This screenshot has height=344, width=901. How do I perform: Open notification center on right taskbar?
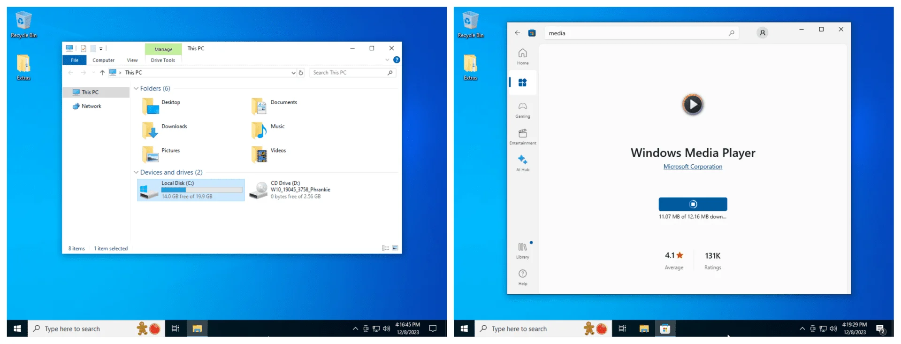880,329
